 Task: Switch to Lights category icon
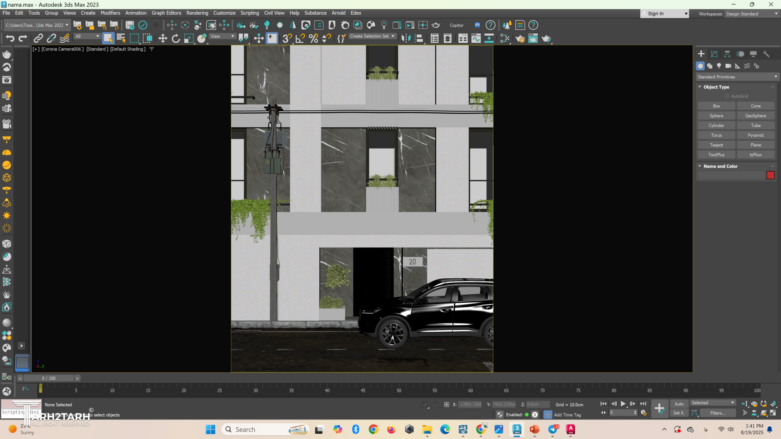(719, 66)
